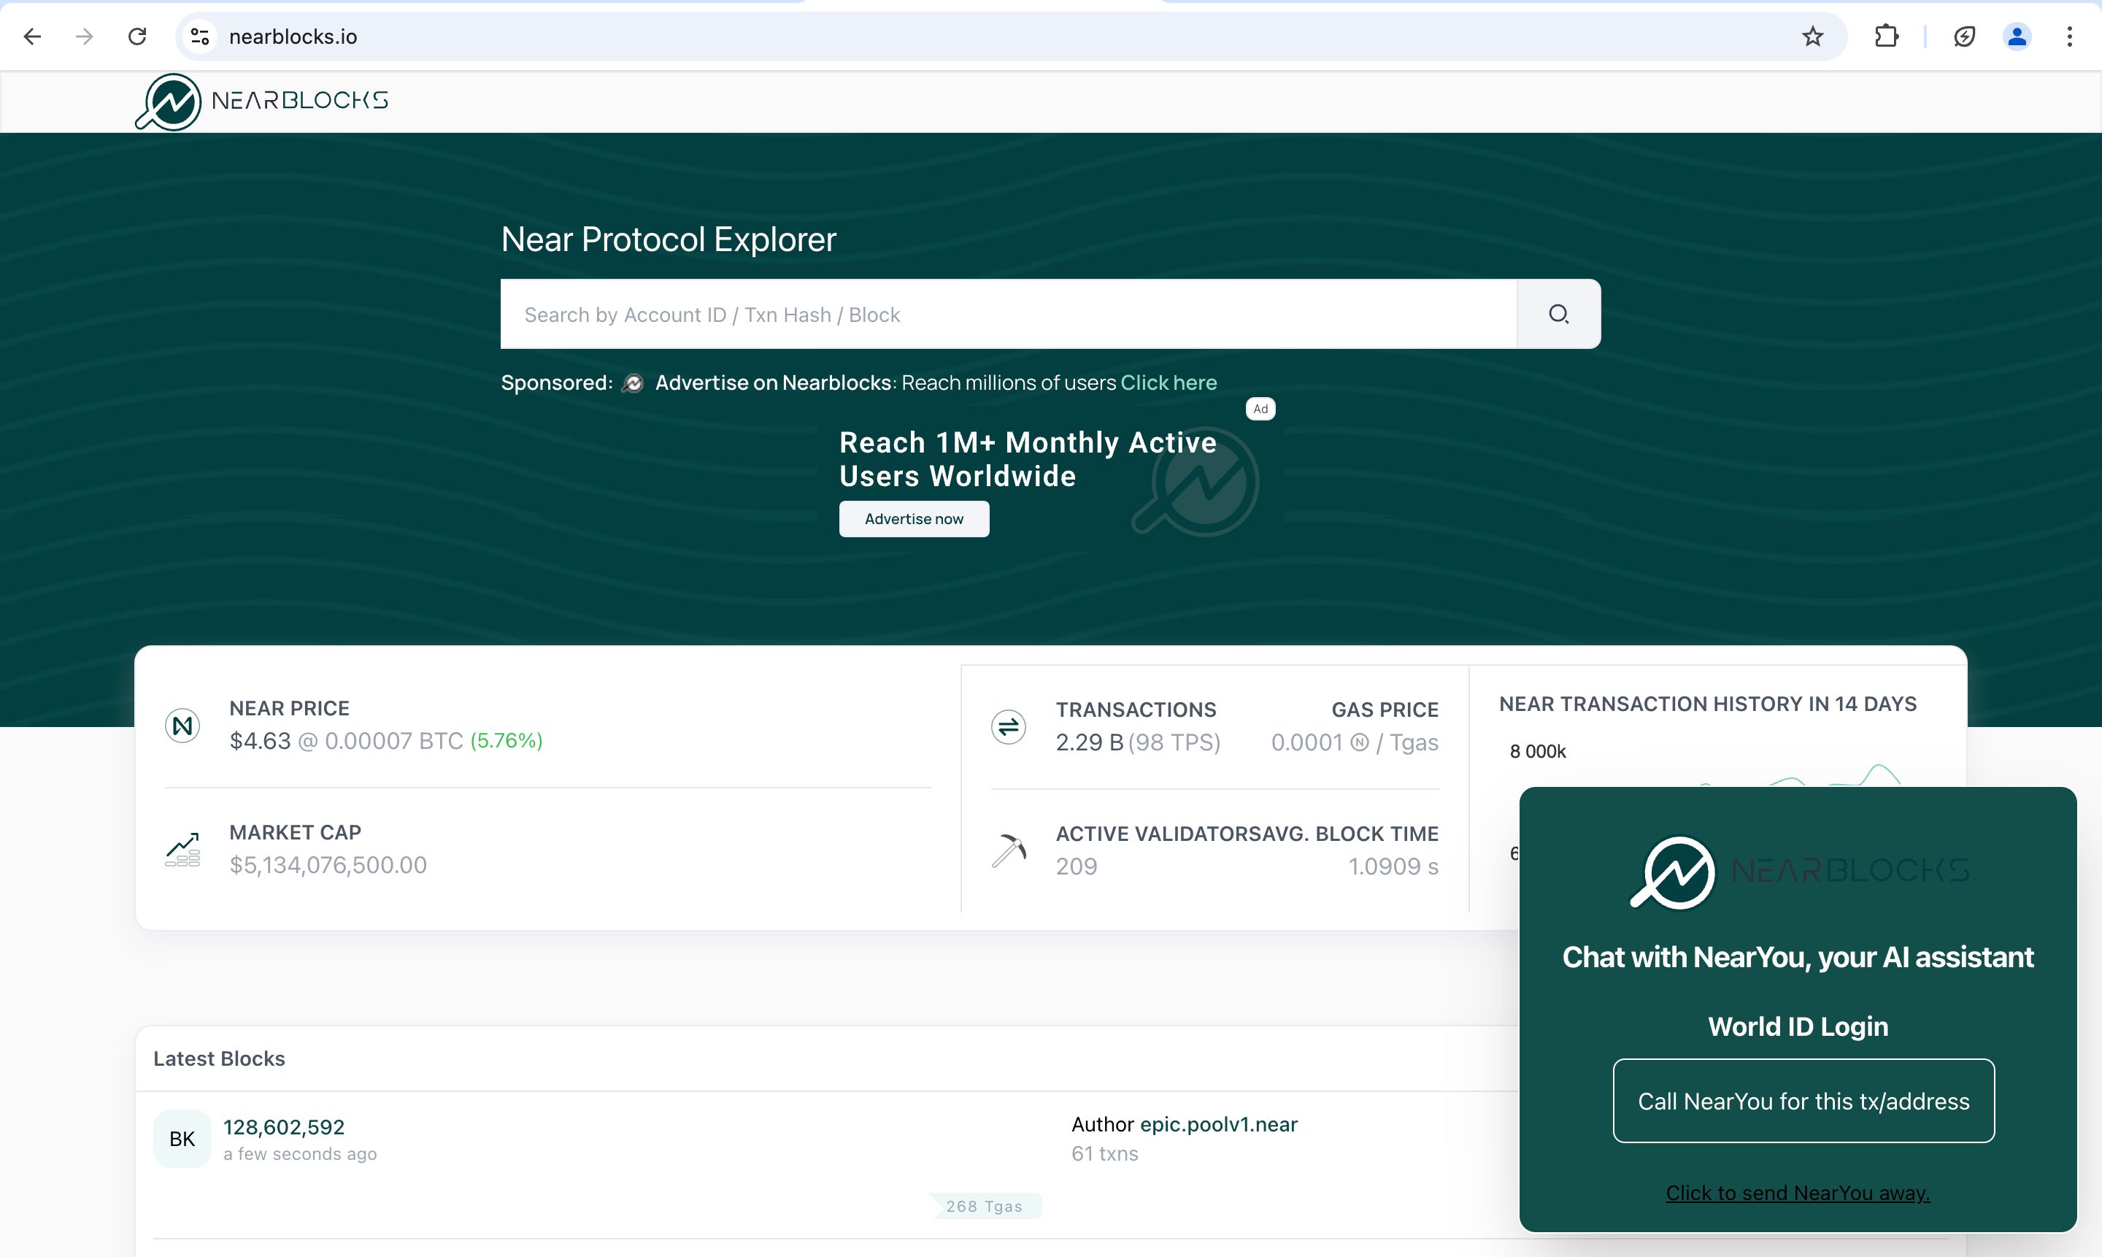Click the Ad badge on banner
This screenshot has width=2102, height=1257.
pos(1260,409)
